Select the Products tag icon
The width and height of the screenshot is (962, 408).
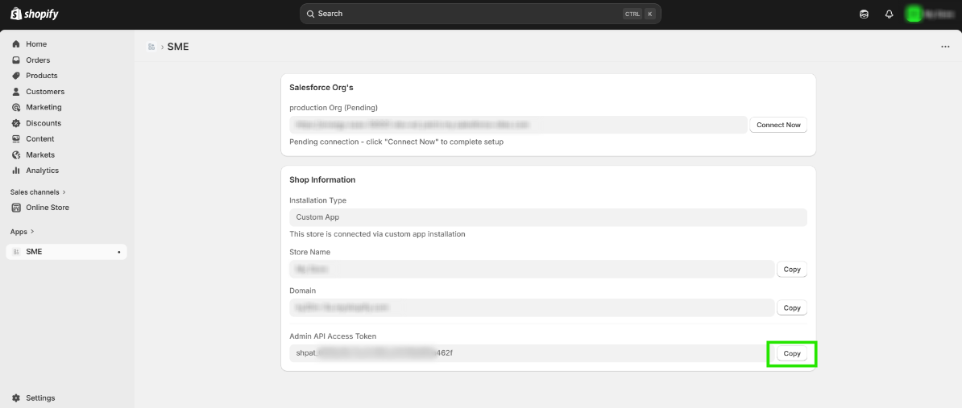click(x=16, y=76)
